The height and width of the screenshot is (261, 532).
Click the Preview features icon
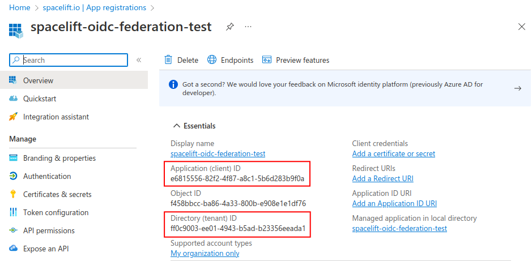(267, 60)
